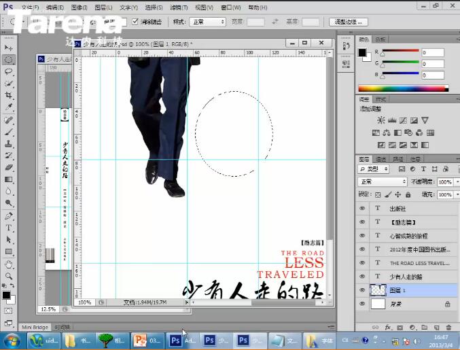This screenshot has width=460, height=350.
Task: Select the Brush tool
Action: (x=9, y=132)
